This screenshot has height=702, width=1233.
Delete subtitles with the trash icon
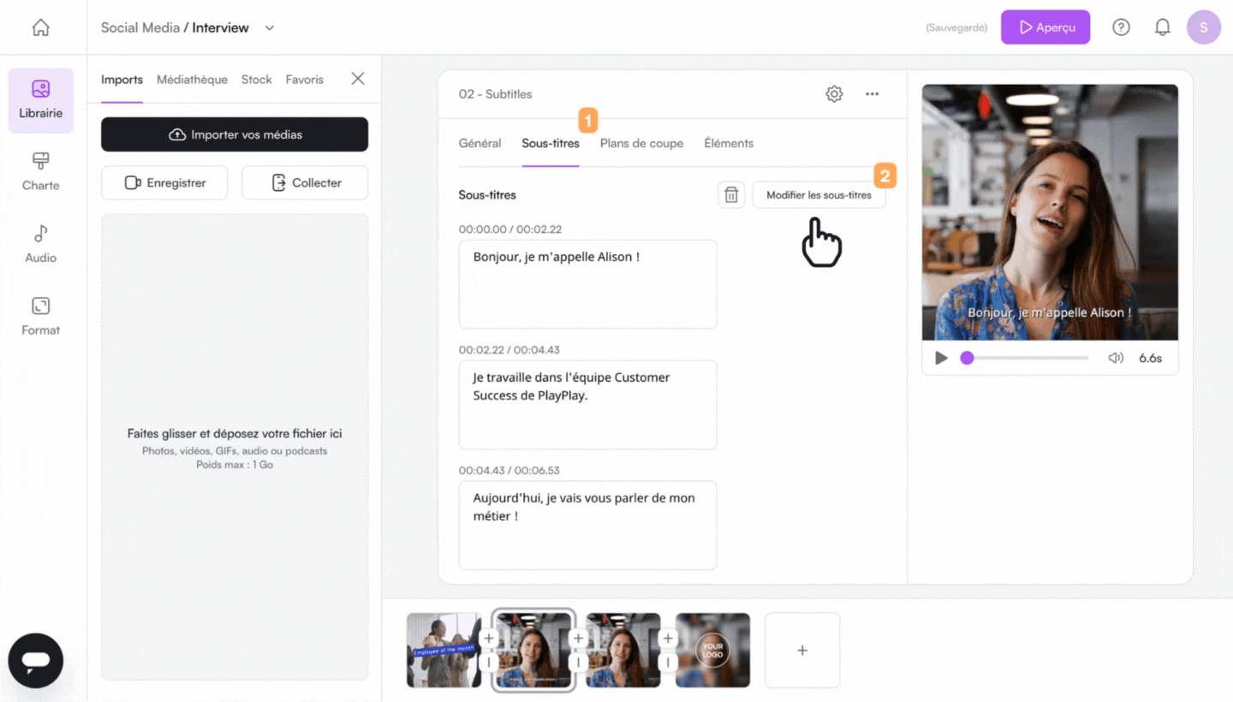pyautogui.click(x=731, y=195)
